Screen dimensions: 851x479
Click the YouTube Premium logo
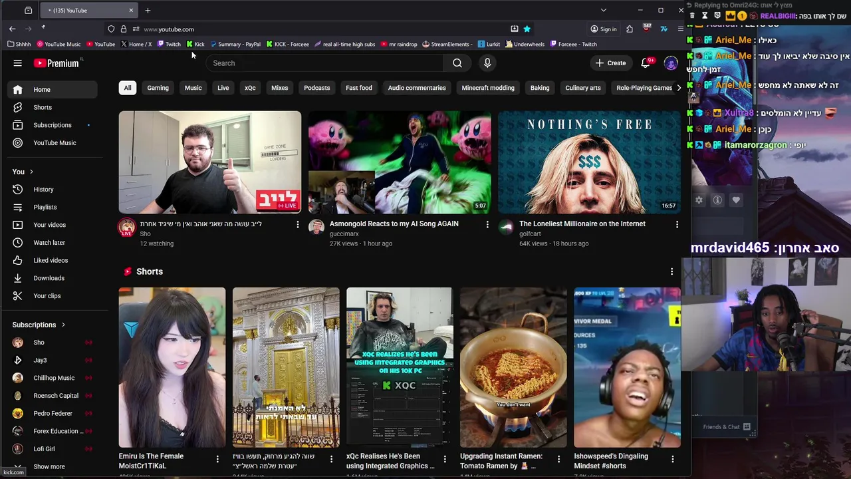click(x=56, y=63)
